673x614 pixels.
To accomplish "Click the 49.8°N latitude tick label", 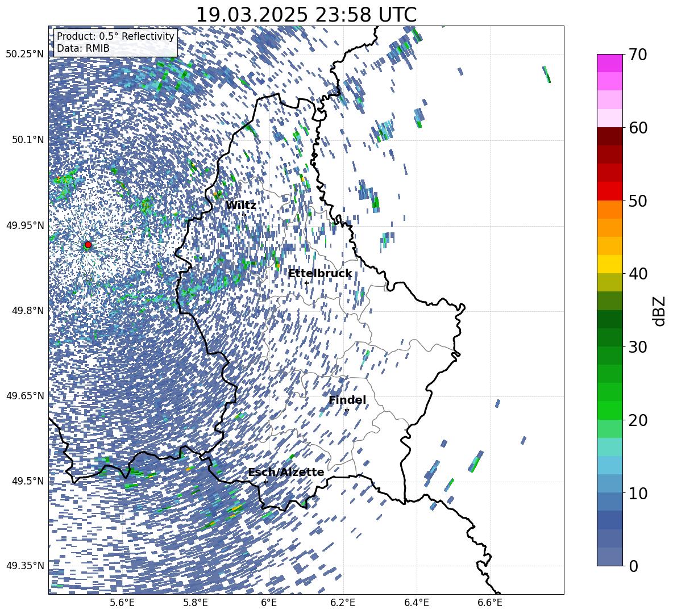I will (x=27, y=311).
